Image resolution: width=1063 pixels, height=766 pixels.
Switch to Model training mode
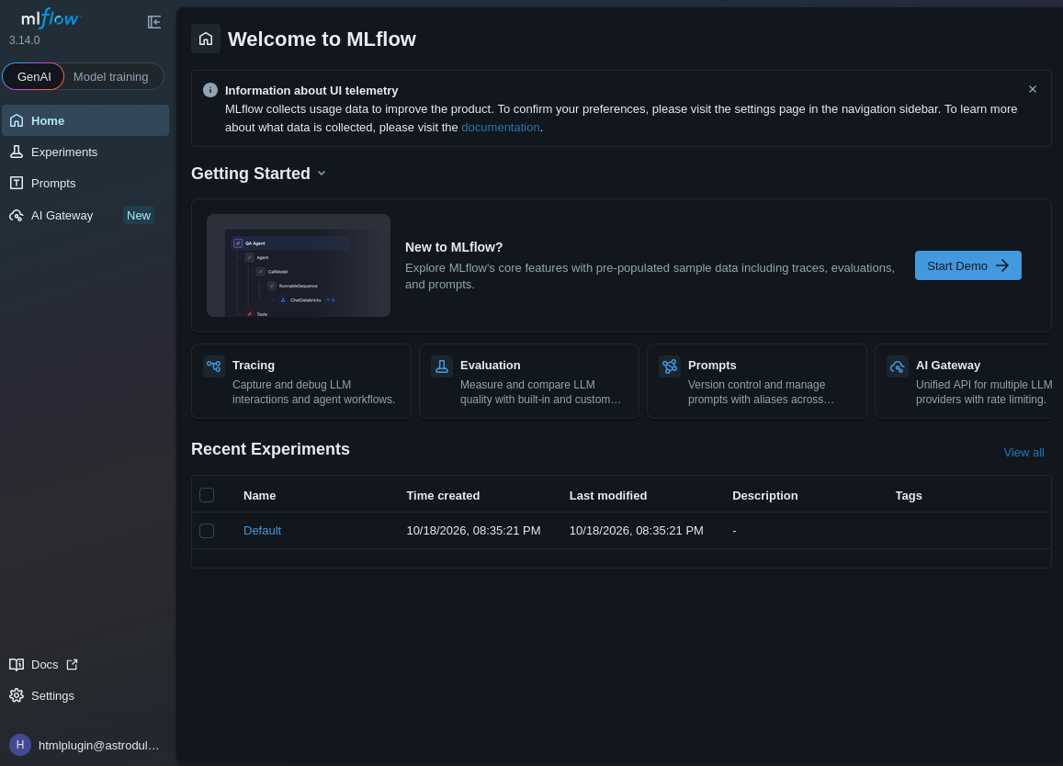[x=110, y=76]
